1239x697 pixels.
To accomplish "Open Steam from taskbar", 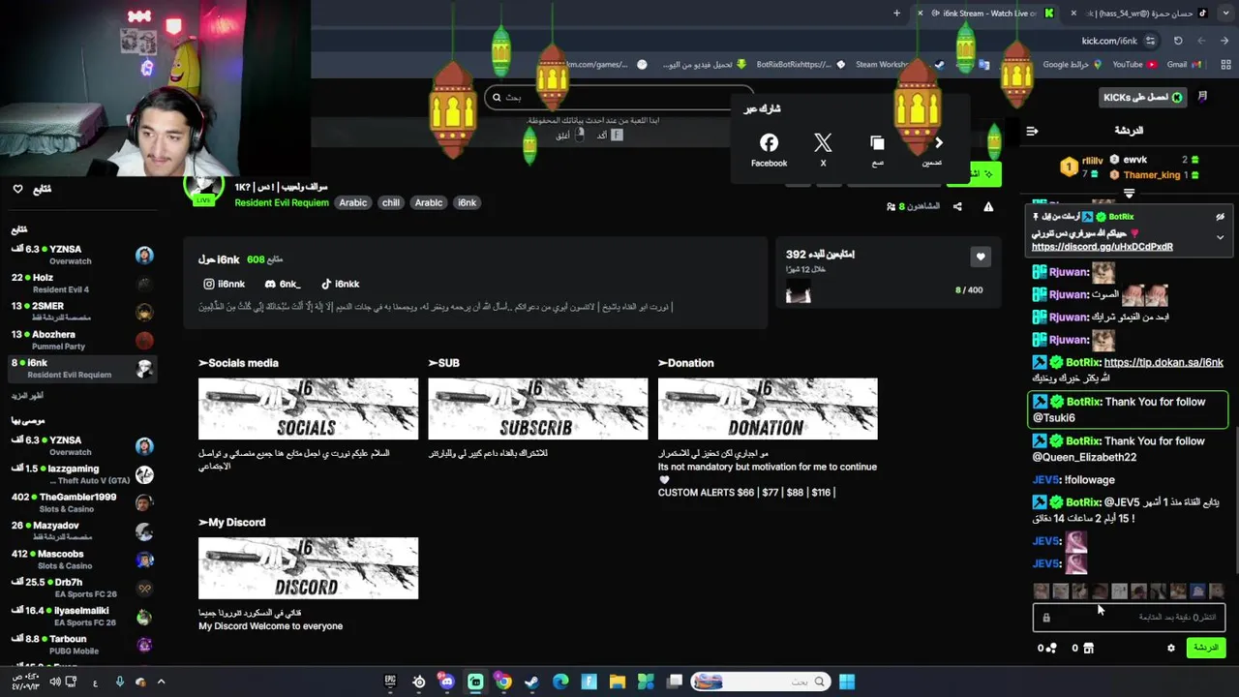I will [531, 682].
